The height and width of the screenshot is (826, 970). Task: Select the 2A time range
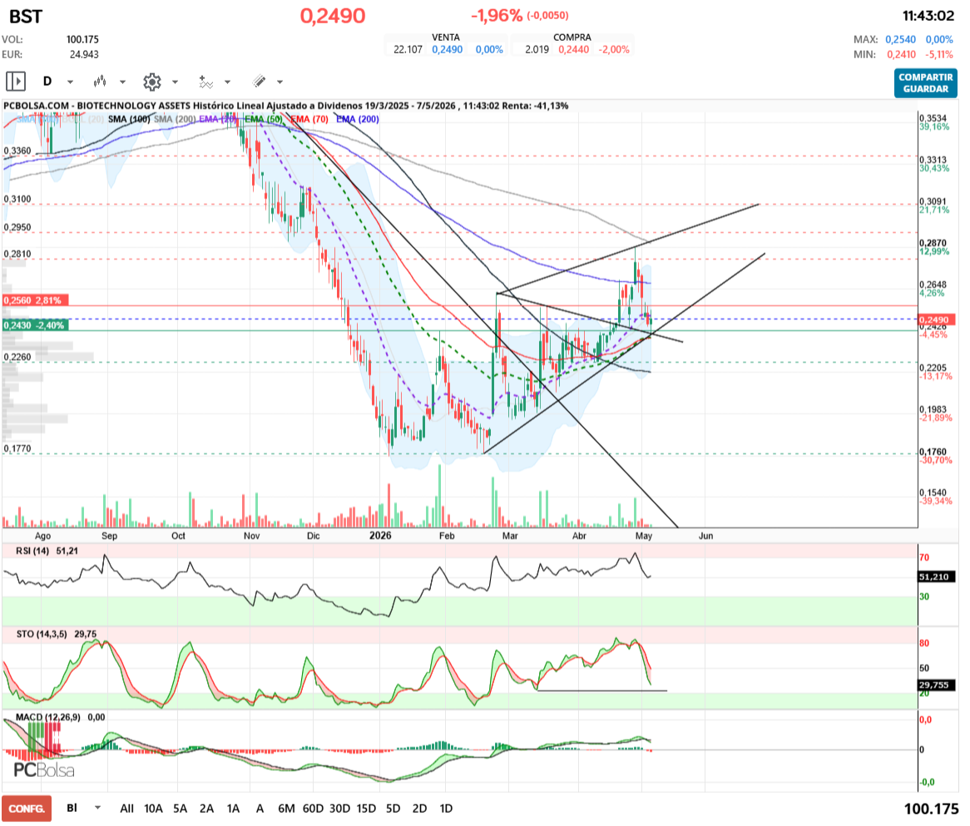(x=206, y=808)
